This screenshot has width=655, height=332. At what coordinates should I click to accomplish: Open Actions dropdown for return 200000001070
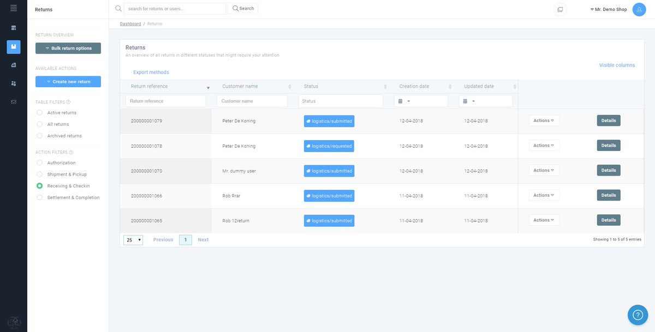click(544, 171)
